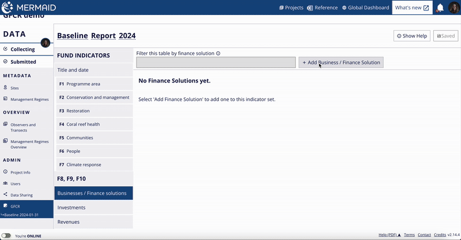Image resolution: width=461 pixels, height=240 pixels.
Task: Click the Users people icon
Action: click(5, 183)
